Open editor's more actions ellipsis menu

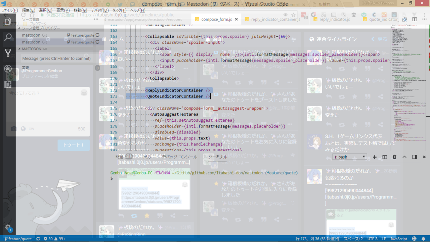pyautogui.click(x=424, y=19)
